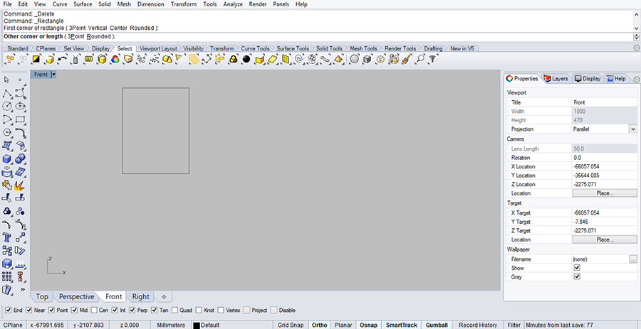This screenshot has height=329, width=641.
Task: Click the magnifying glass selection icon
Action: 419,59
